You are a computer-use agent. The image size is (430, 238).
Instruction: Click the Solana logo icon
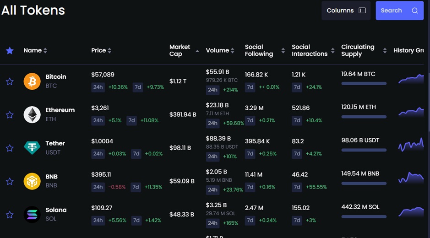(x=32, y=214)
